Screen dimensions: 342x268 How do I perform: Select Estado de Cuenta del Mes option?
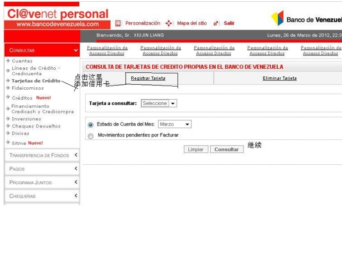coord(91,125)
